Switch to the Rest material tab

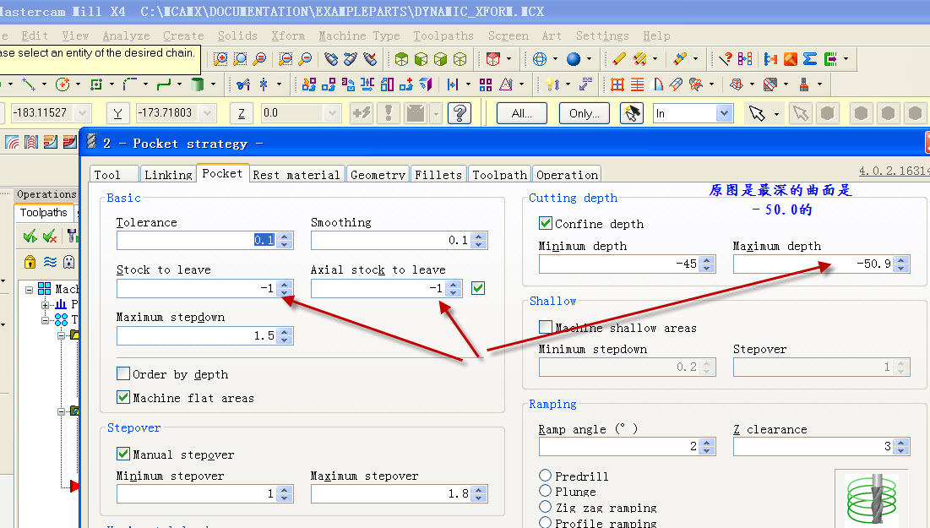click(x=296, y=174)
